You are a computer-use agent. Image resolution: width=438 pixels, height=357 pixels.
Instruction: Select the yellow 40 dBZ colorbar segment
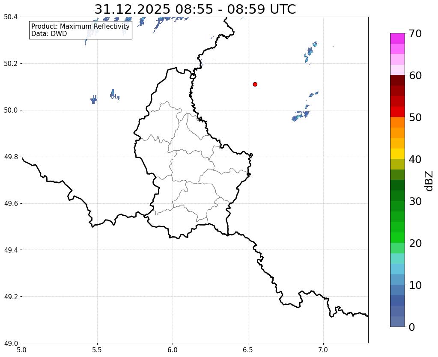tap(397, 154)
